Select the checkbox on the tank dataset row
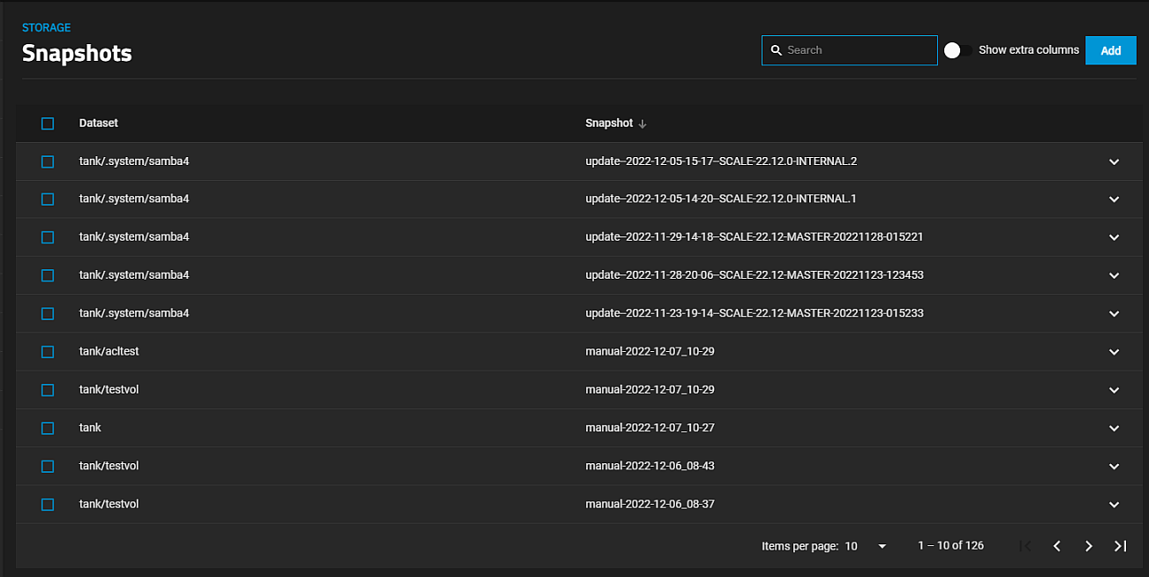 [48, 428]
